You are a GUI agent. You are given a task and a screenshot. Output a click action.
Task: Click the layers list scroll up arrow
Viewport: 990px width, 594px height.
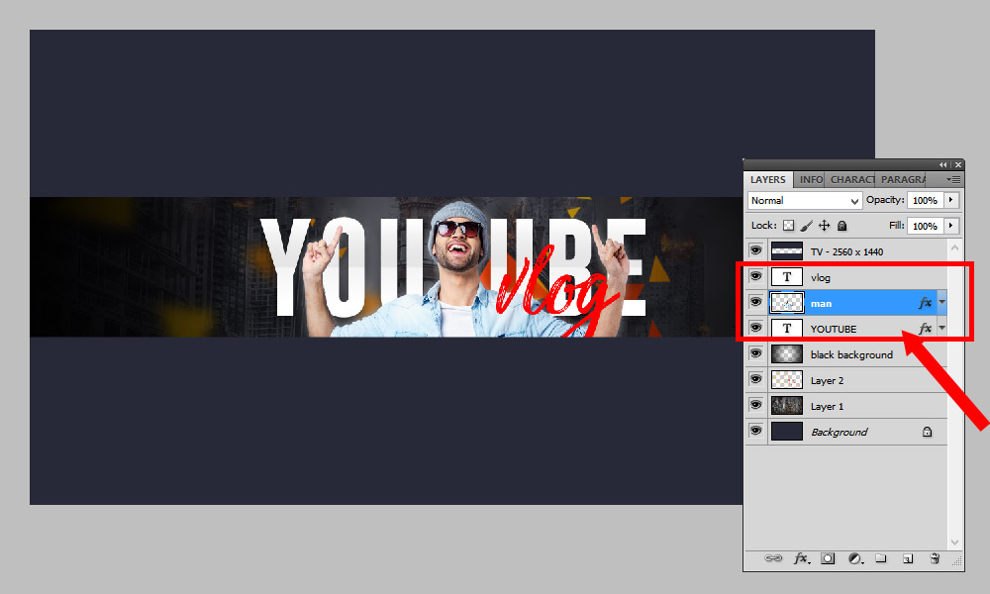954,247
